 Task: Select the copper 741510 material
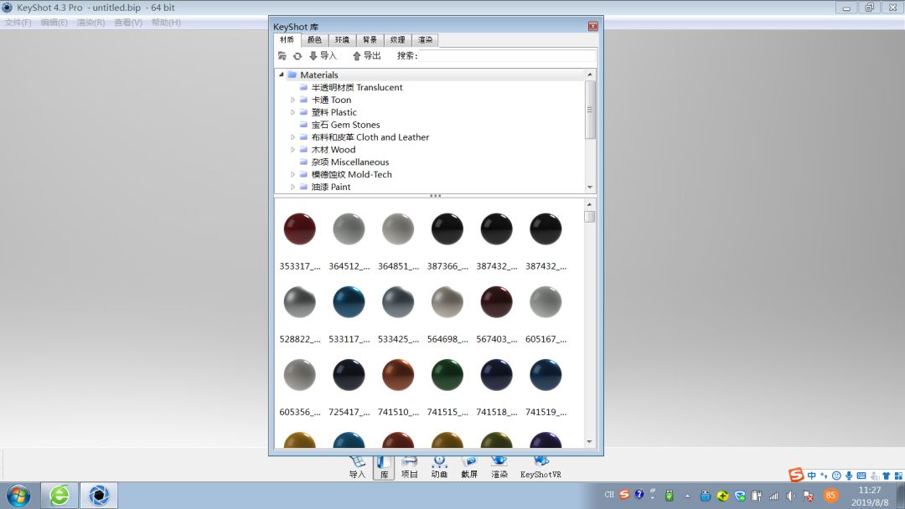tap(398, 375)
